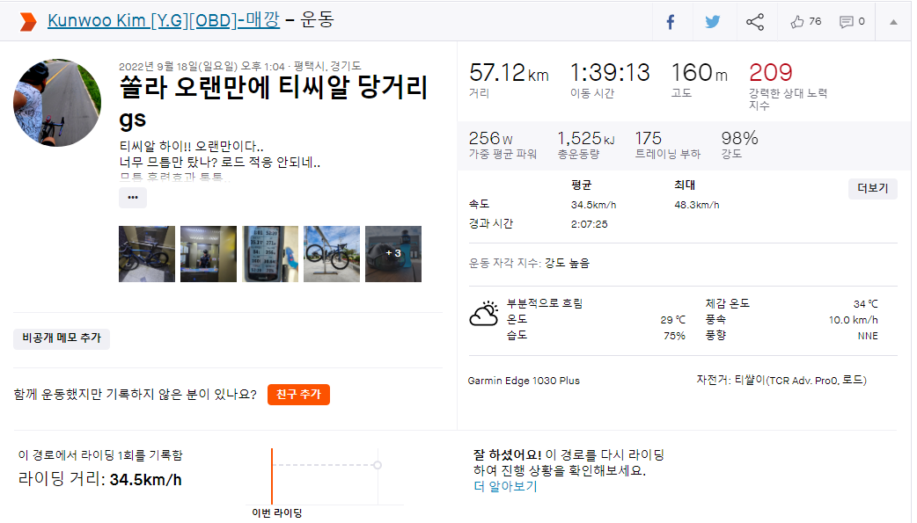Click the 34.5km/h average speed value
The height and width of the screenshot is (523, 917).
coord(594,205)
